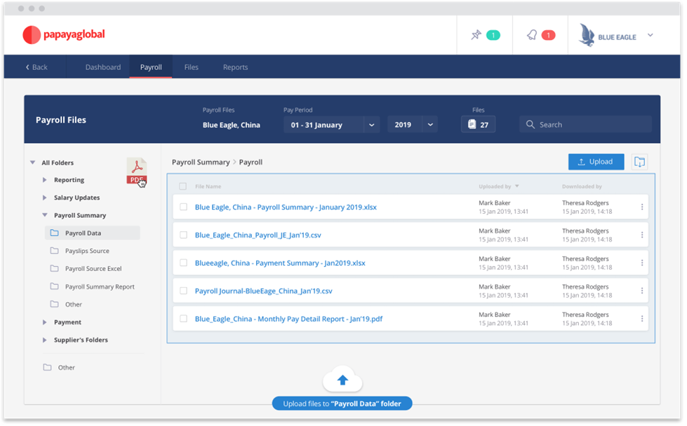Open Payroll Journal-BlueEage_China_Jan'19.csv file
This screenshot has width=687, height=426.
click(x=264, y=291)
